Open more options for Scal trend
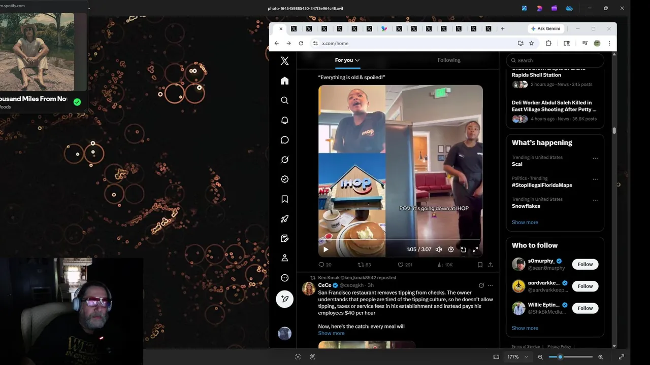The image size is (650, 365). pyautogui.click(x=595, y=158)
